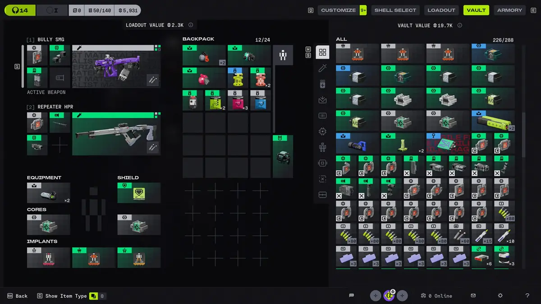
Task: Switch to the Armory tab
Action: (x=509, y=10)
